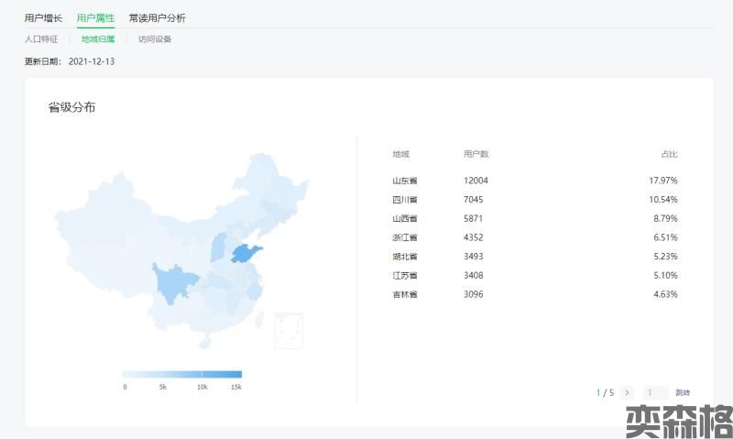Click the map legend color scale bar
Viewport: 733px width, 439px height.
pos(181,374)
